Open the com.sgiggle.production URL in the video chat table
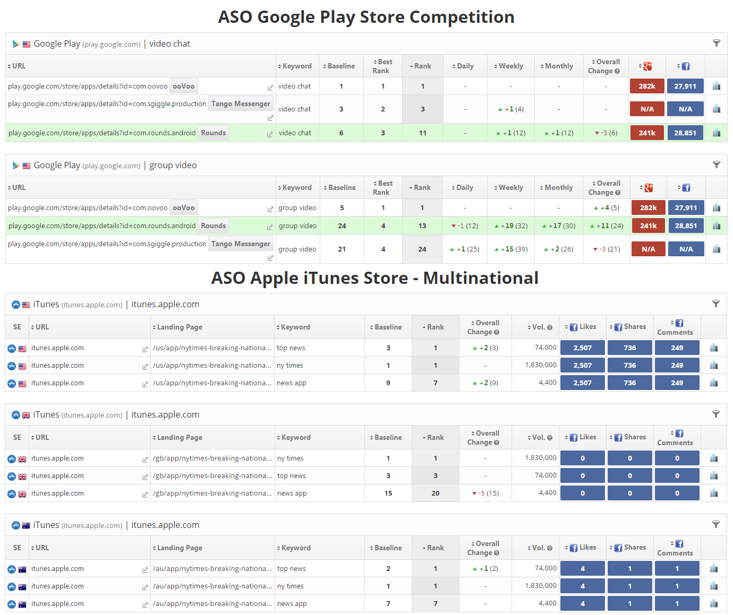The width and height of the screenshot is (733, 615). coord(107,104)
